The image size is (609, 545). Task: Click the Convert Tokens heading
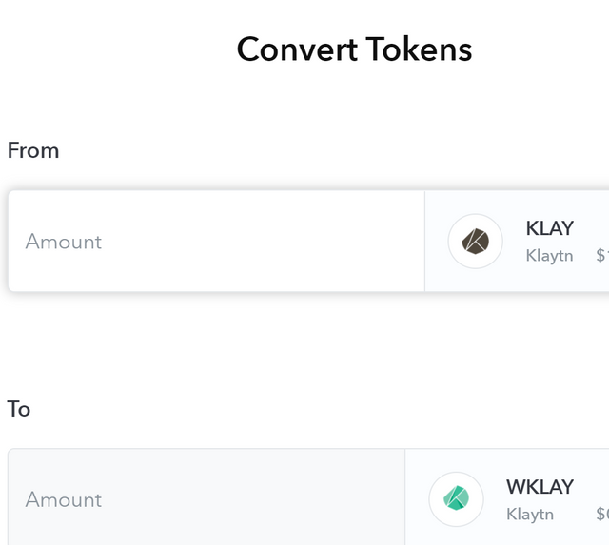(354, 49)
